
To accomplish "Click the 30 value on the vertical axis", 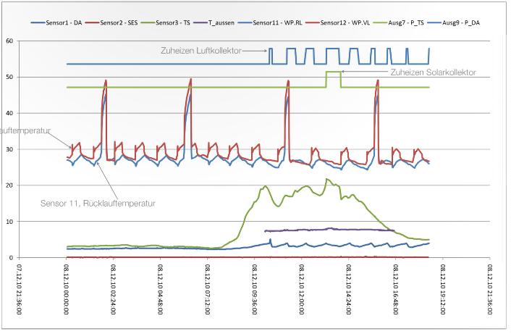I will 8,149.
